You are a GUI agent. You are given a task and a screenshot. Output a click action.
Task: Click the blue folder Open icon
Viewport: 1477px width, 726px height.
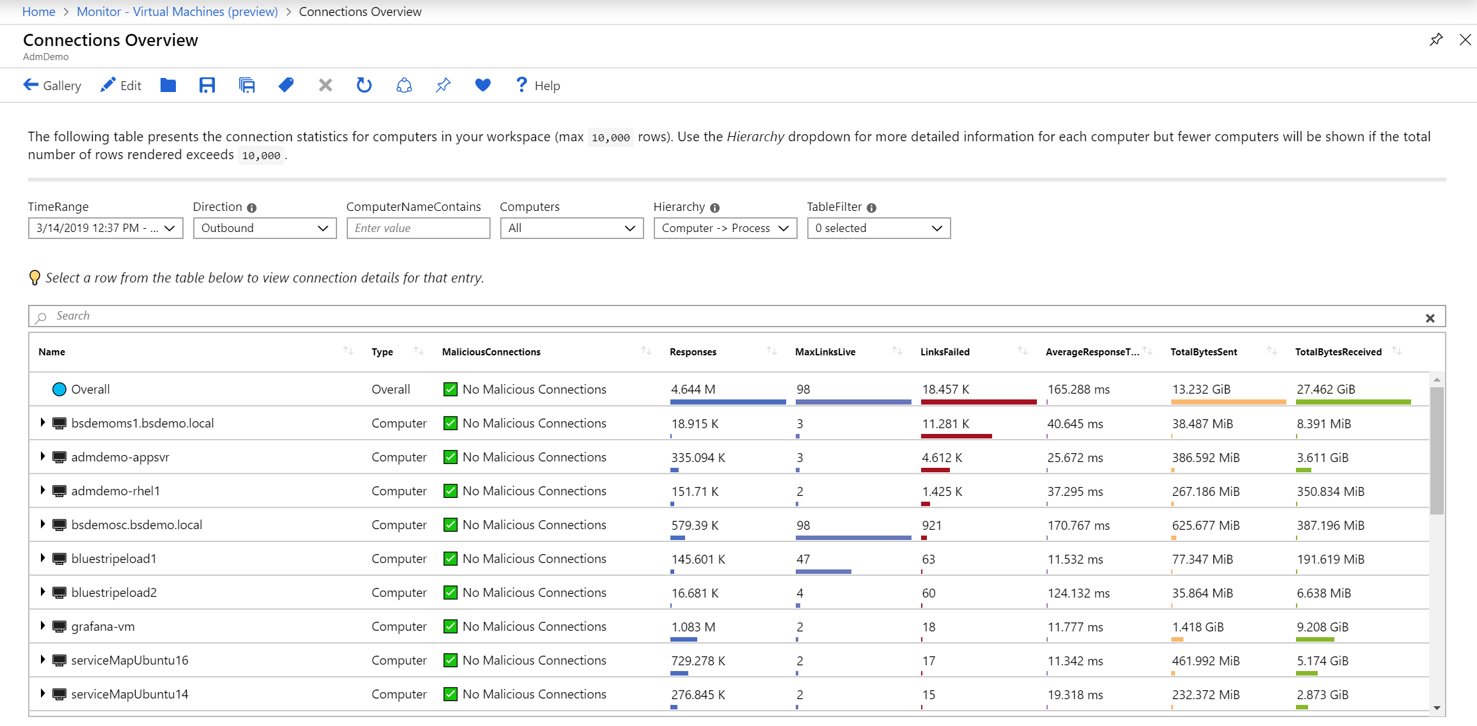click(x=168, y=85)
